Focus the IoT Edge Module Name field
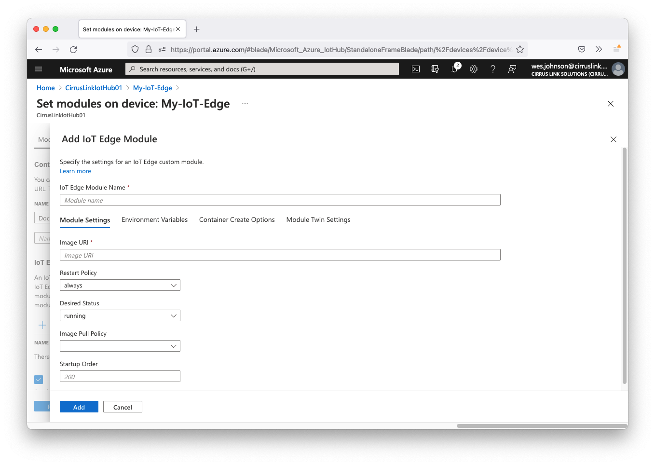This screenshot has width=655, height=465. pyautogui.click(x=280, y=200)
